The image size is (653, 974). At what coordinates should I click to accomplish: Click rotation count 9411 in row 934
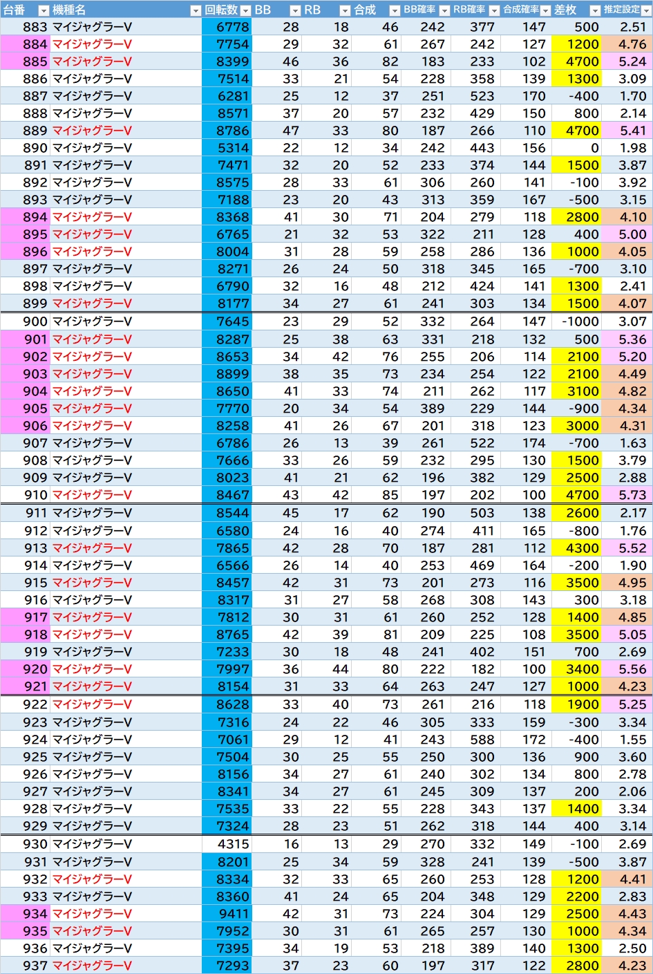pyautogui.click(x=227, y=914)
